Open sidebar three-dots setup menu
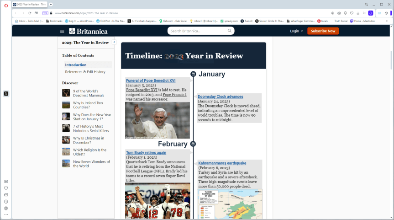The height and width of the screenshot is (220, 394). pos(6,215)
